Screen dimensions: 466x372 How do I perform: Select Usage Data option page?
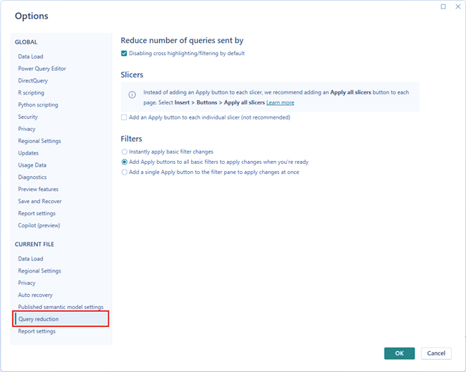pos(32,165)
